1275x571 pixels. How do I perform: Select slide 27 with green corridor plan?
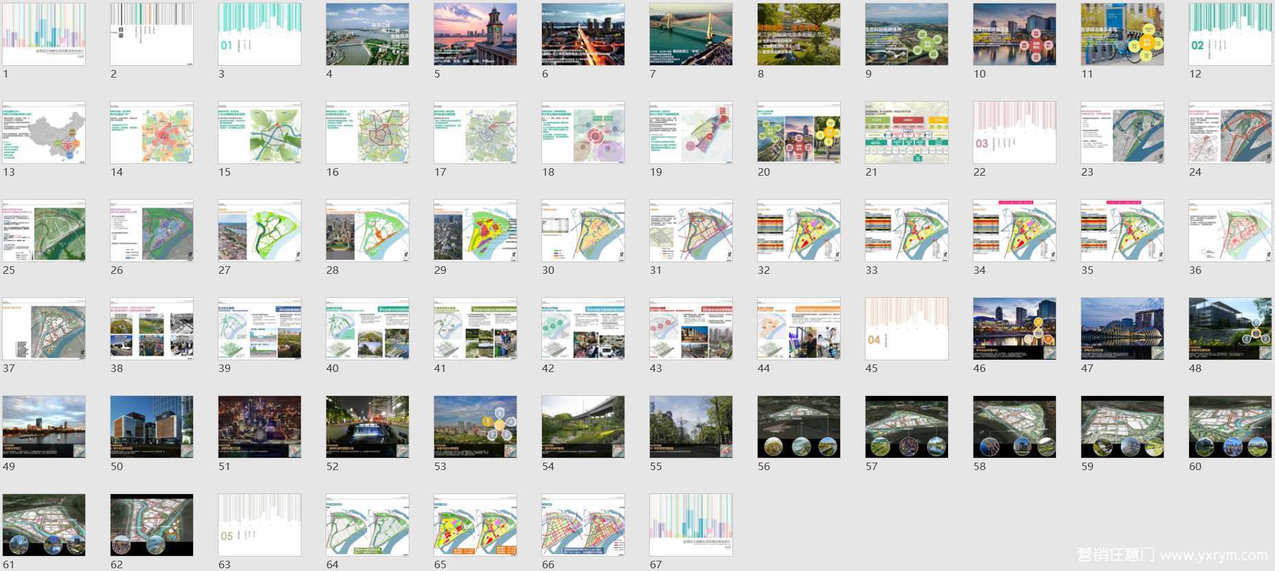260,231
